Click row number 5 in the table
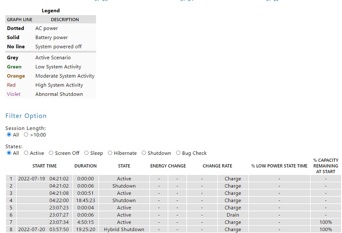The height and width of the screenshot is (233, 342). tap(11, 208)
